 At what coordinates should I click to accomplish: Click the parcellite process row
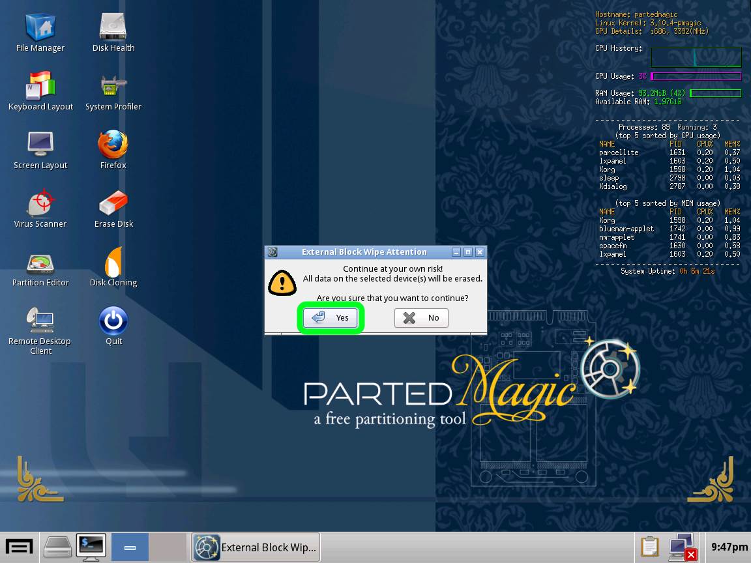669,152
